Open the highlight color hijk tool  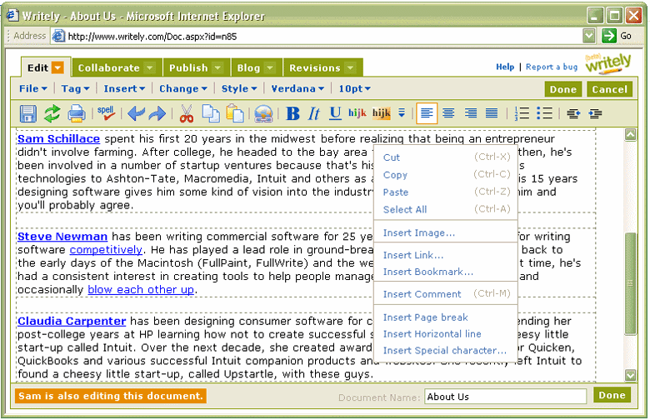pos(382,112)
